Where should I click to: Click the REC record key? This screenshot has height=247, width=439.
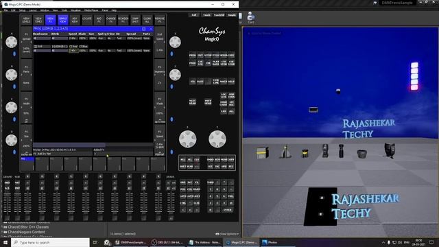230,166
